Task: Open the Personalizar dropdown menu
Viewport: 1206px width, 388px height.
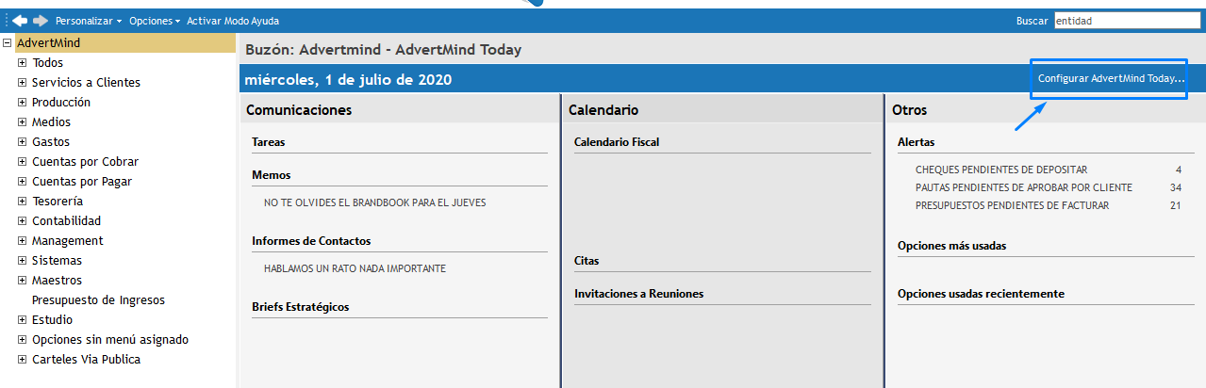Action: 88,21
